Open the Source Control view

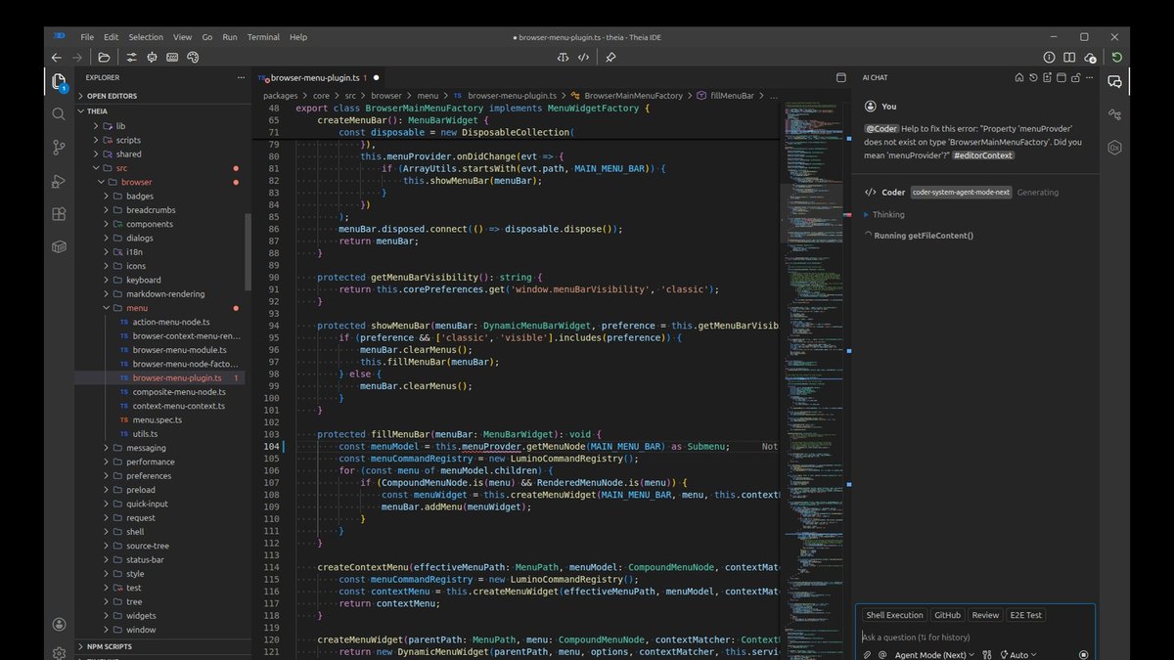point(59,148)
